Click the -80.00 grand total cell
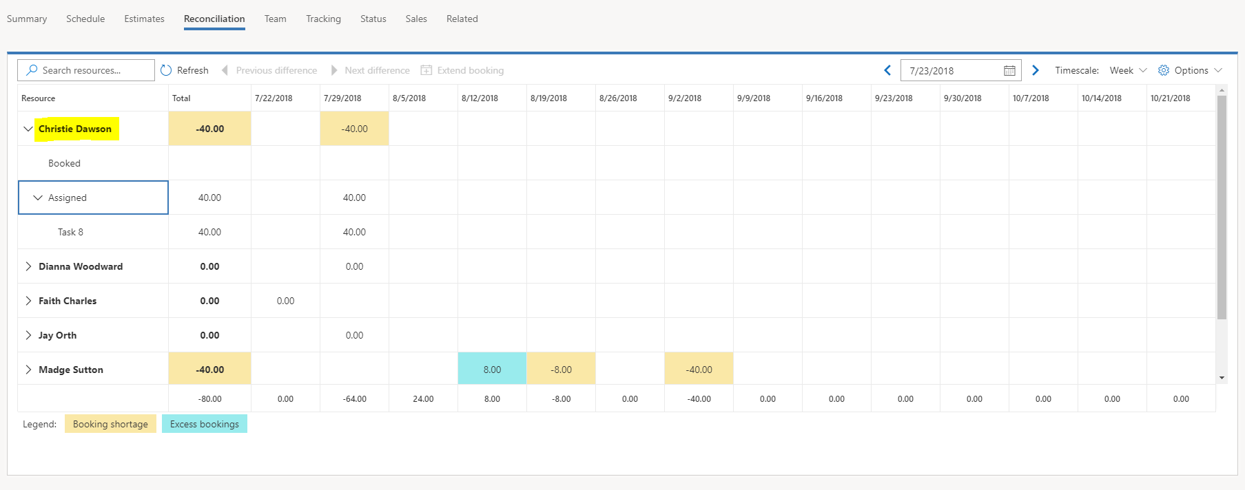1245x490 pixels. click(x=209, y=398)
